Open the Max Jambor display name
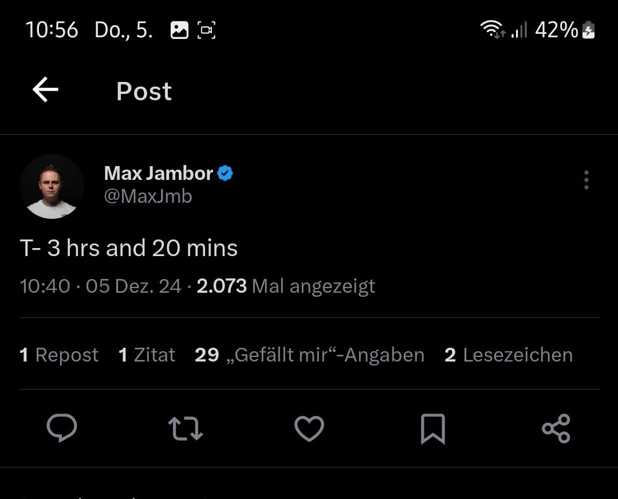The width and height of the screenshot is (618, 499). pyautogui.click(x=159, y=173)
